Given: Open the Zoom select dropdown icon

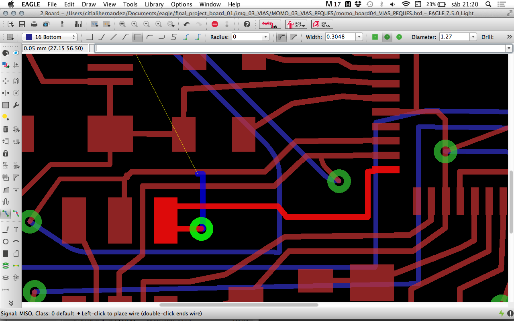Looking at the screenshot, I should [171, 24].
